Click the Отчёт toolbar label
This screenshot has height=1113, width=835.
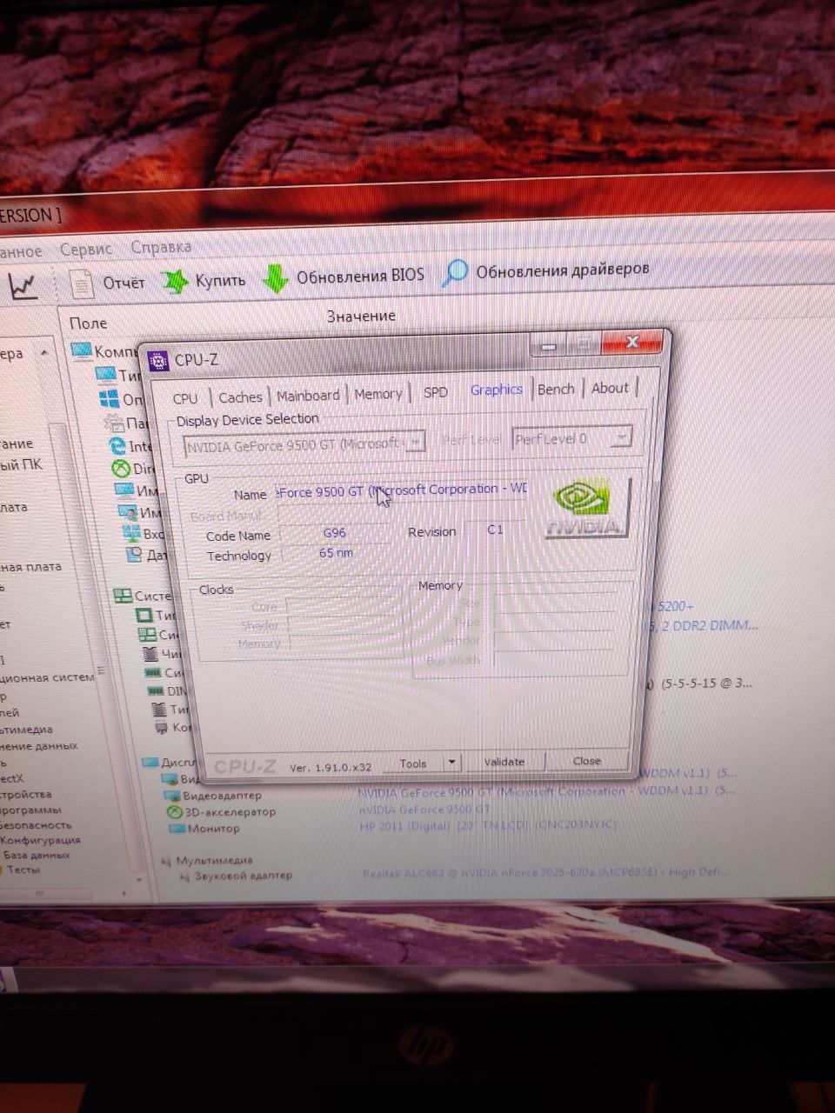pyautogui.click(x=124, y=283)
